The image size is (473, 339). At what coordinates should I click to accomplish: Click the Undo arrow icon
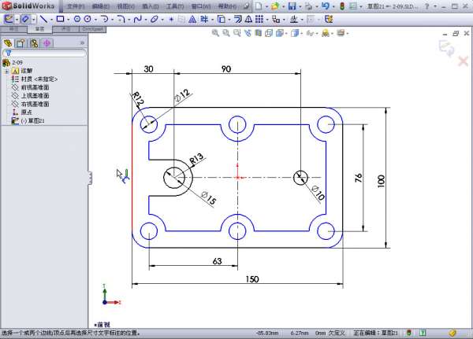[325, 6]
